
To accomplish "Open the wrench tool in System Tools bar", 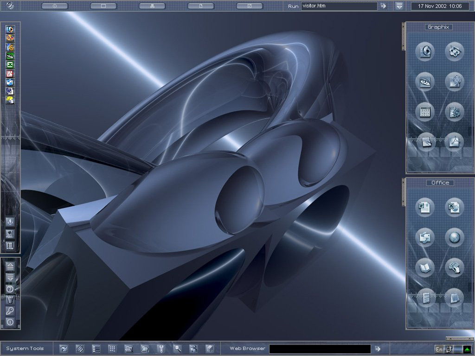I will (x=161, y=349).
